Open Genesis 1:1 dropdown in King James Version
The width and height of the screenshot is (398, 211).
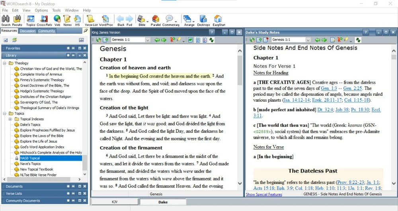(x=148, y=40)
